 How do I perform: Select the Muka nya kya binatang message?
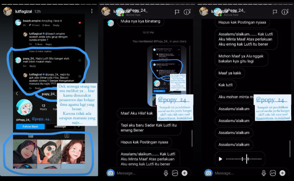tap(140, 21)
